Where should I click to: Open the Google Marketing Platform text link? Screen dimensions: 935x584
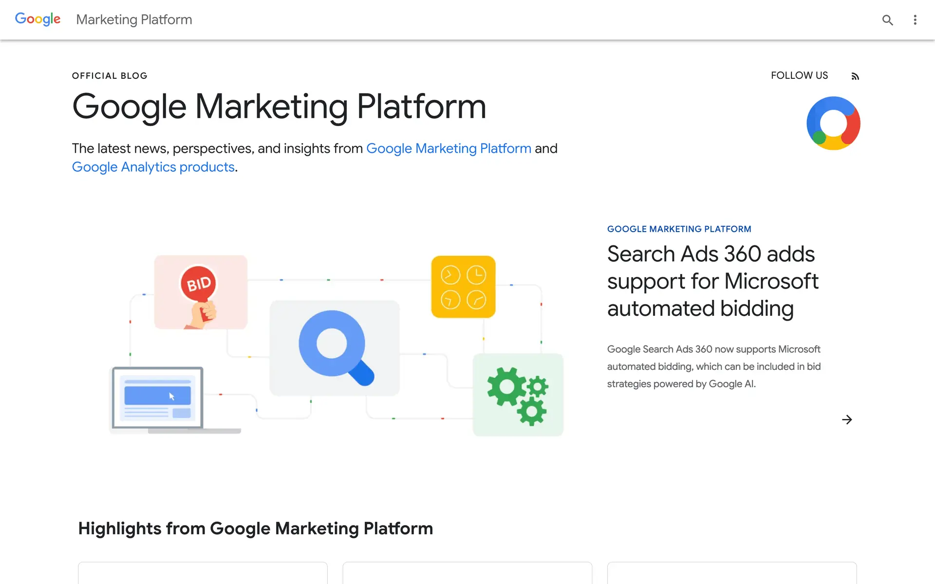click(448, 148)
